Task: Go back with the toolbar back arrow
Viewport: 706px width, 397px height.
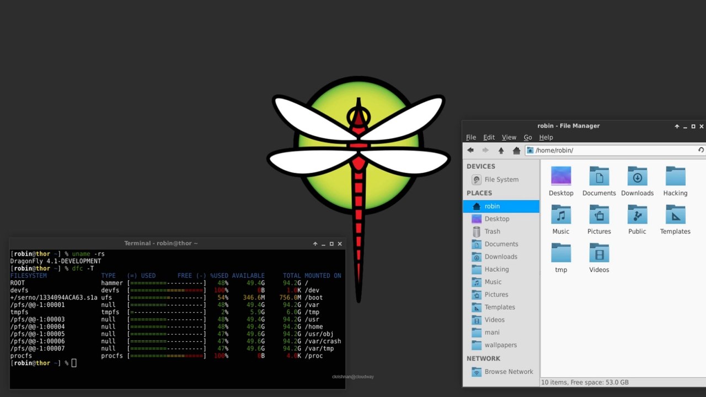Action: click(470, 150)
